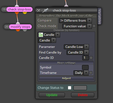113x103 pixels.
Task: Click the green Update button
Action: tap(52, 95)
